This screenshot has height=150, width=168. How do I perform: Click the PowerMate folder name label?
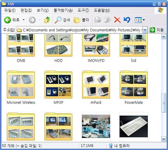(x=134, y=102)
